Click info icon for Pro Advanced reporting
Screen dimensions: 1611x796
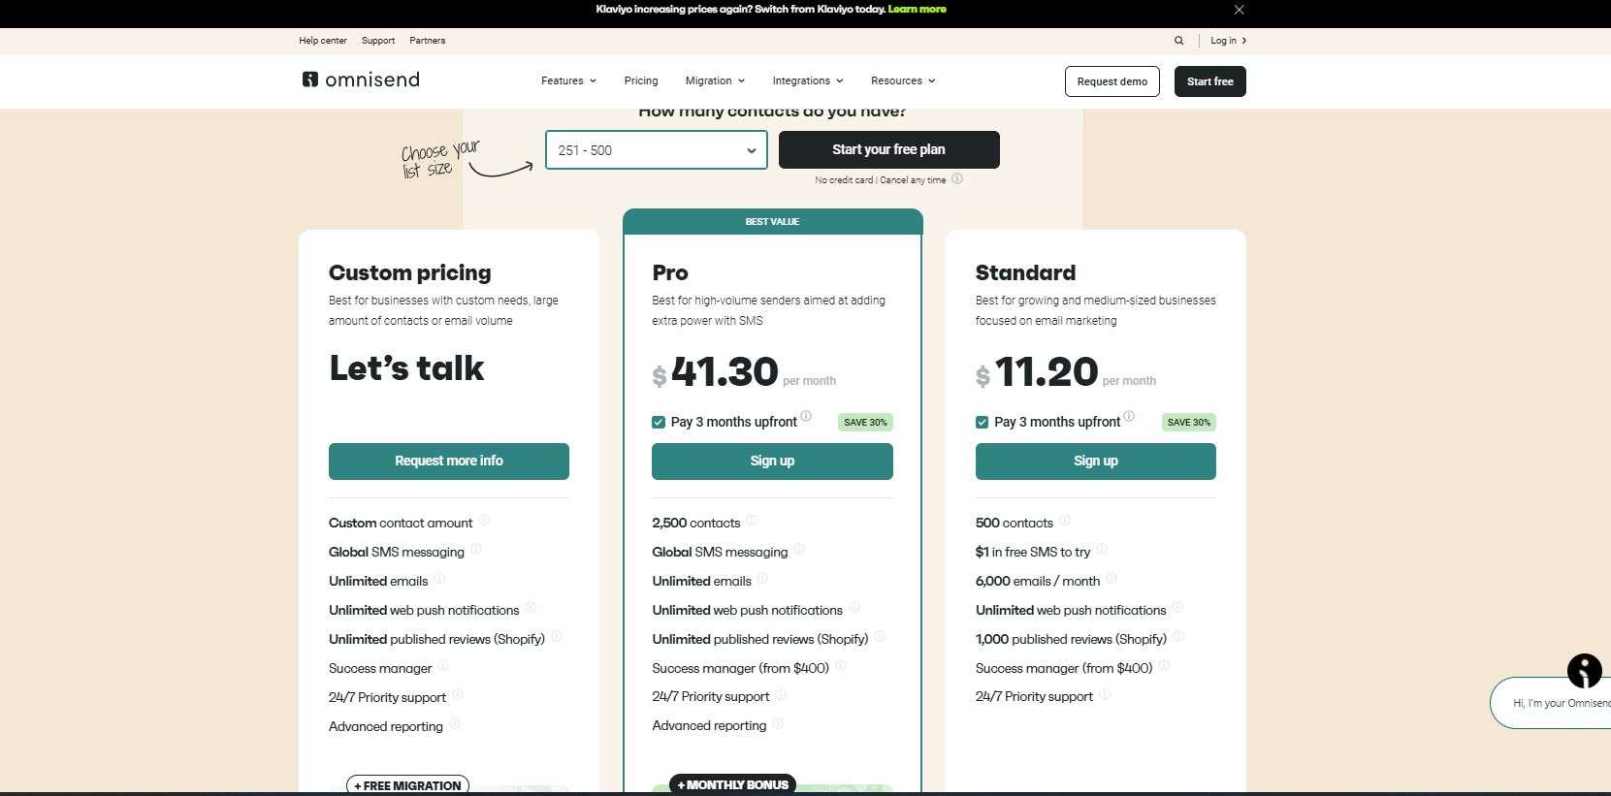pyautogui.click(x=778, y=723)
